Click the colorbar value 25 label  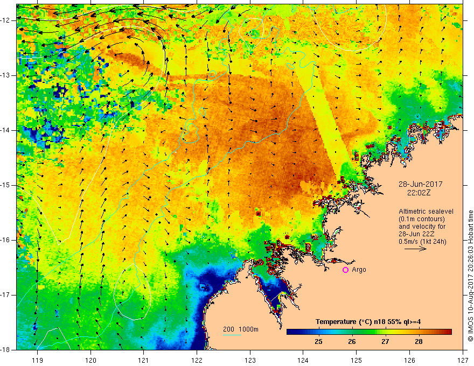(318, 342)
